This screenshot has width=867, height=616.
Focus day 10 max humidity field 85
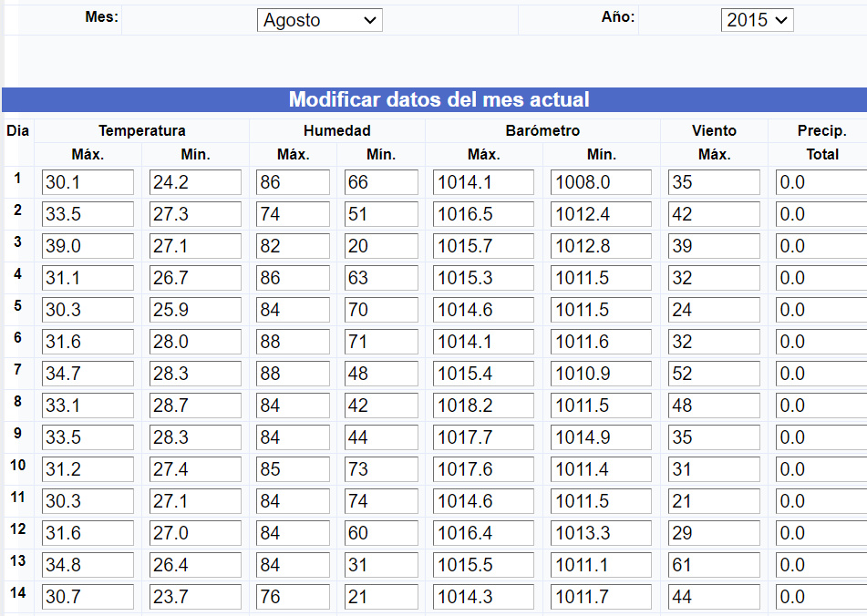click(x=293, y=469)
